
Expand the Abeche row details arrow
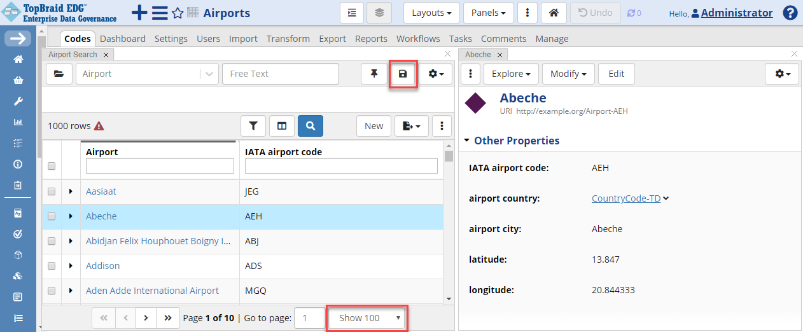coord(70,216)
